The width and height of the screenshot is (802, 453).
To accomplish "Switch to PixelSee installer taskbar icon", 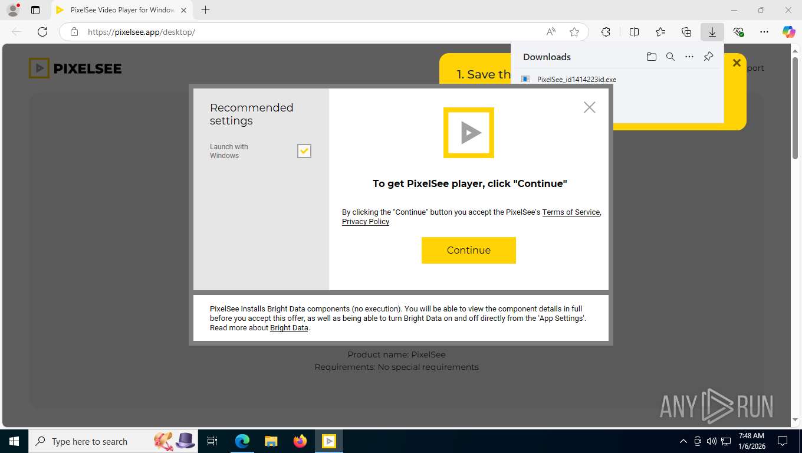I will pyautogui.click(x=329, y=441).
